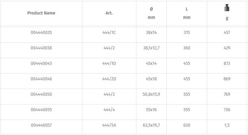
Task: Click the L mm length header
Action: pos(187,13)
